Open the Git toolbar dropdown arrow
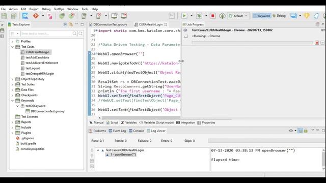 point(43,16)
